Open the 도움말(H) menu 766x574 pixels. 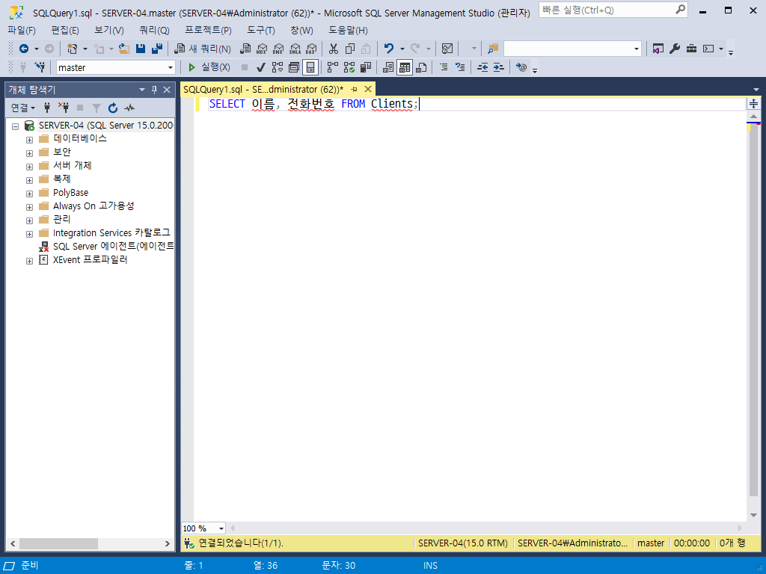click(x=348, y=30)
